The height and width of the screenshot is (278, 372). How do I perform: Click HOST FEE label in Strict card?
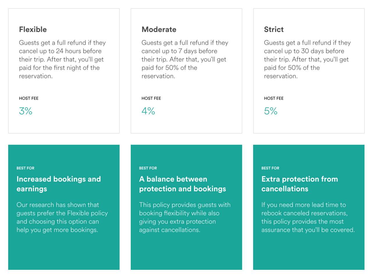click(273, 98)
